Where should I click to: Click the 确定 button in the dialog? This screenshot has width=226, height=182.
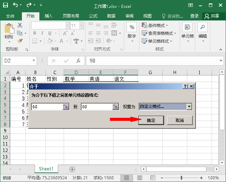click(151, 120)
